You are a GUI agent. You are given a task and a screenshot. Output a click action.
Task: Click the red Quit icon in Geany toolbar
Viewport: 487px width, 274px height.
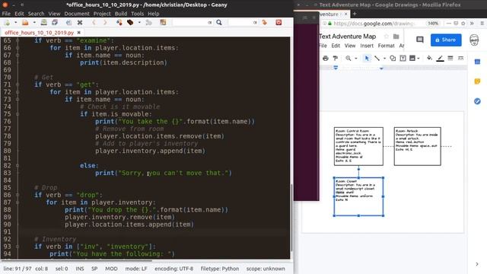[279, 22]
